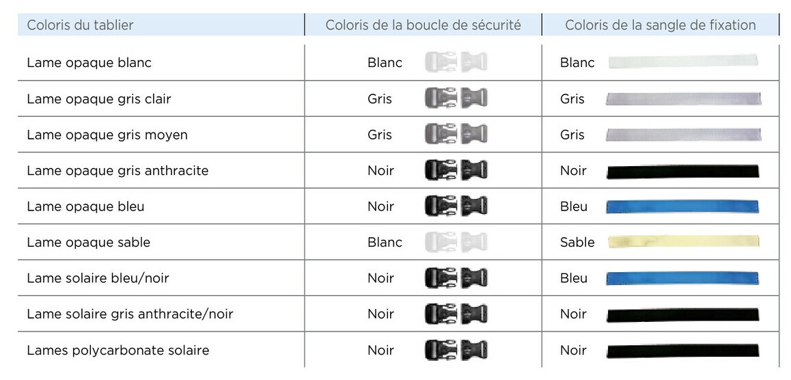Click the blue strap swatch for Lame opaque bleu
791x380 pixels.
point(682,206)
